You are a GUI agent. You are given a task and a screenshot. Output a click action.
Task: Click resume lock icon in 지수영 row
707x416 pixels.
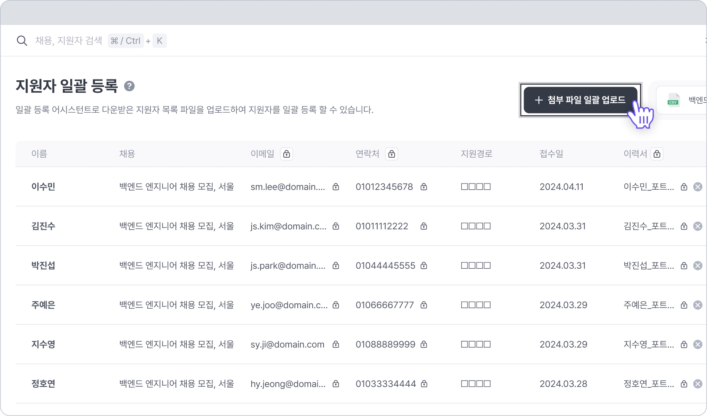click(684, 344)
